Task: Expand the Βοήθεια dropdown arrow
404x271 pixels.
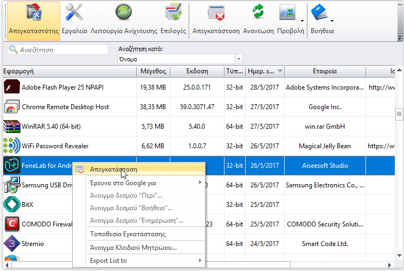Action: [x=332, y=21]
